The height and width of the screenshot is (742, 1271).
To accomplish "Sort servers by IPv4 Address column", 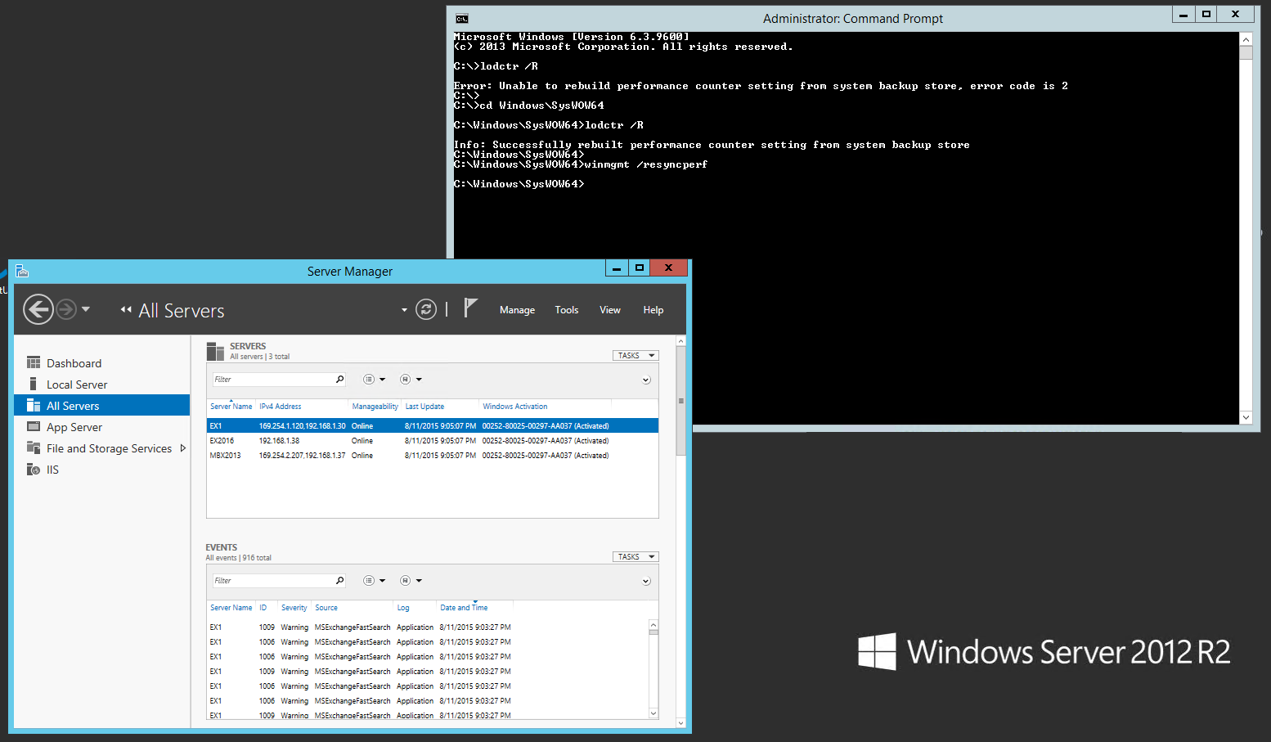I will click(x=280, y=406).
